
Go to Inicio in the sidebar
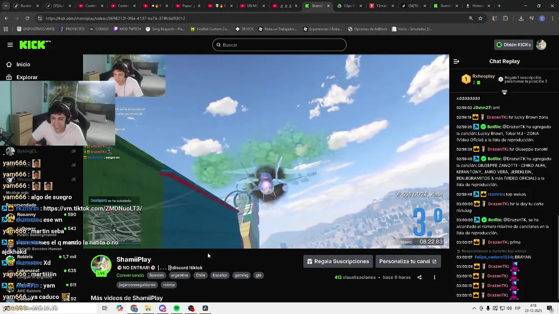tap(23, 65)
